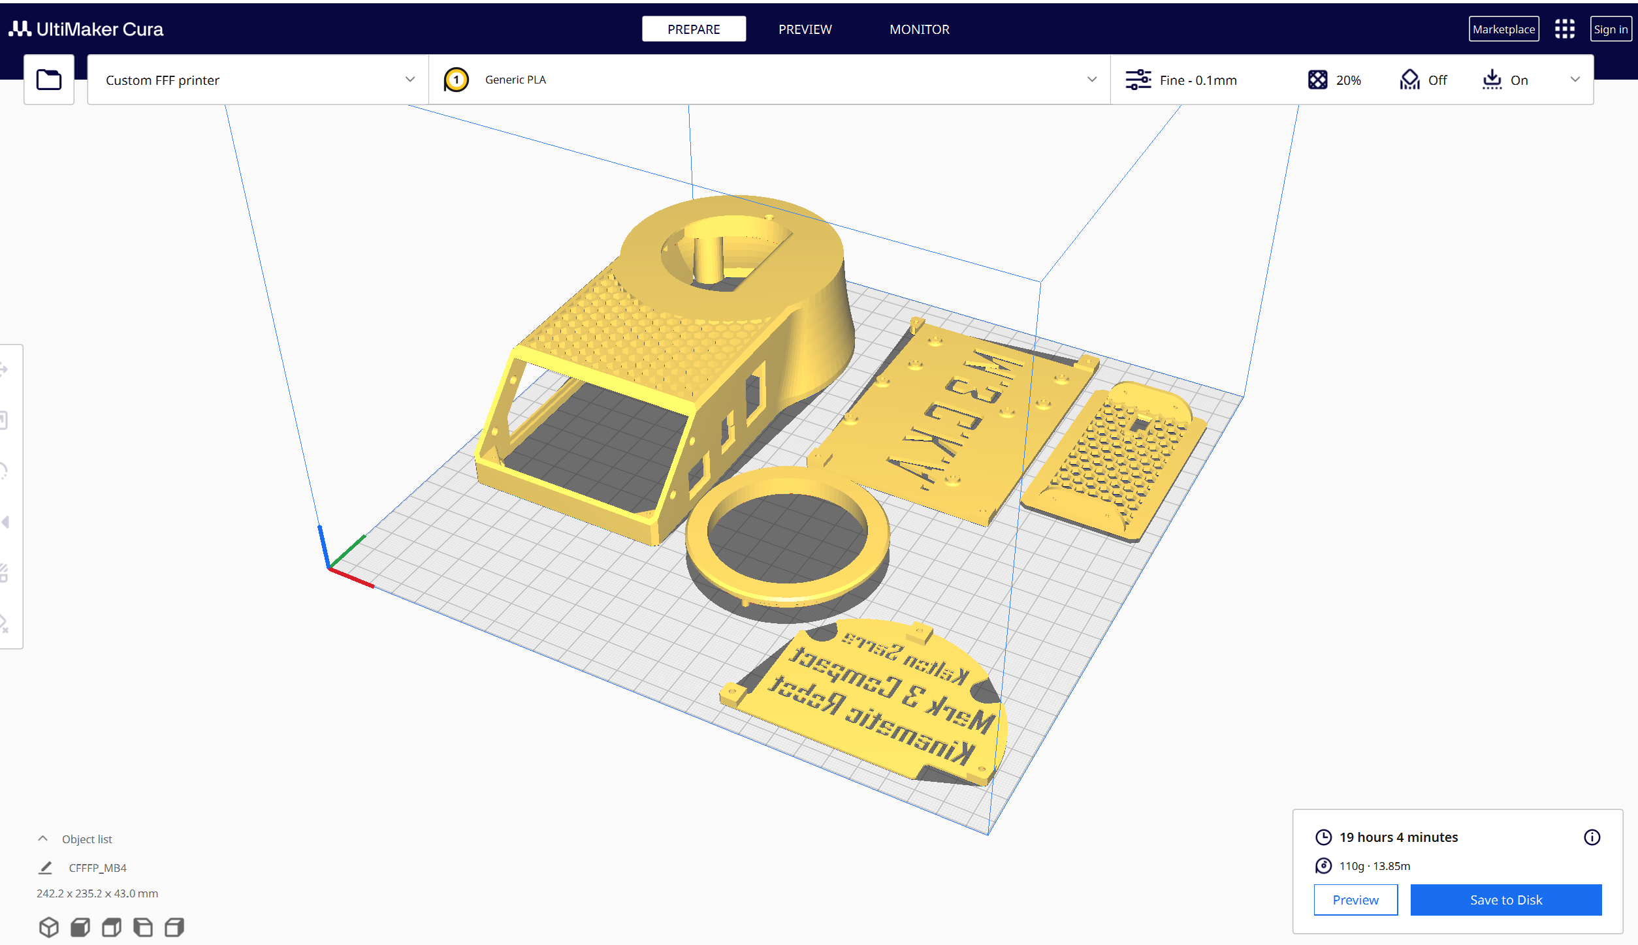The width and height of the screenshot is (1638, 945).
Task: Select the right side view cube icon
Action: (x=174, y=927)
